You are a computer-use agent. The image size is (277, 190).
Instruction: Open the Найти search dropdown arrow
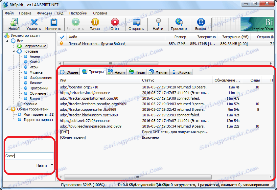[52, 165]
